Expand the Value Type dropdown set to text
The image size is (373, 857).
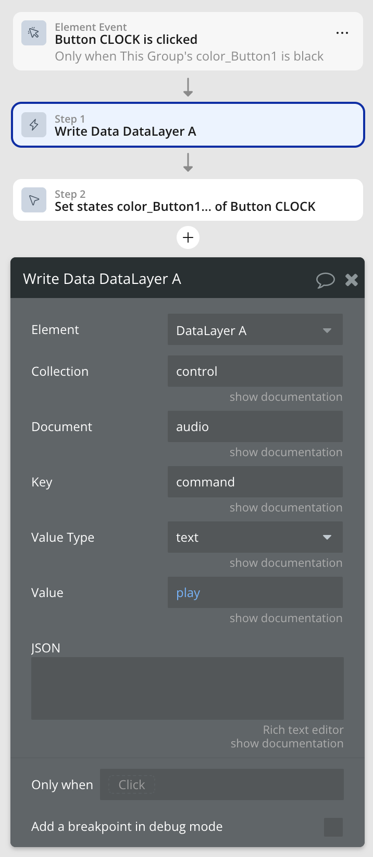(255, 537)
